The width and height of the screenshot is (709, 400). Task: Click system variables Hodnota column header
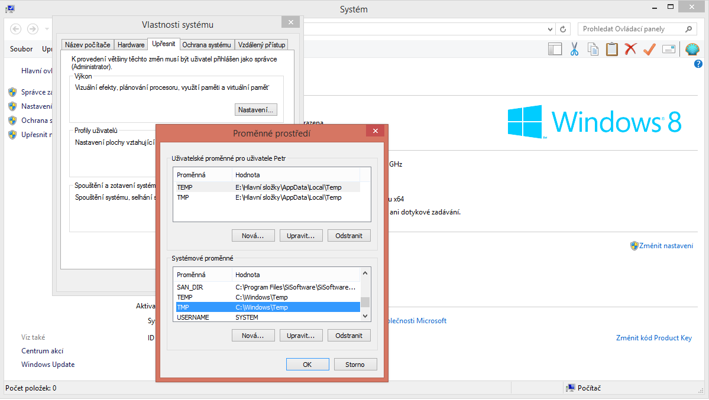click(296, 275)
